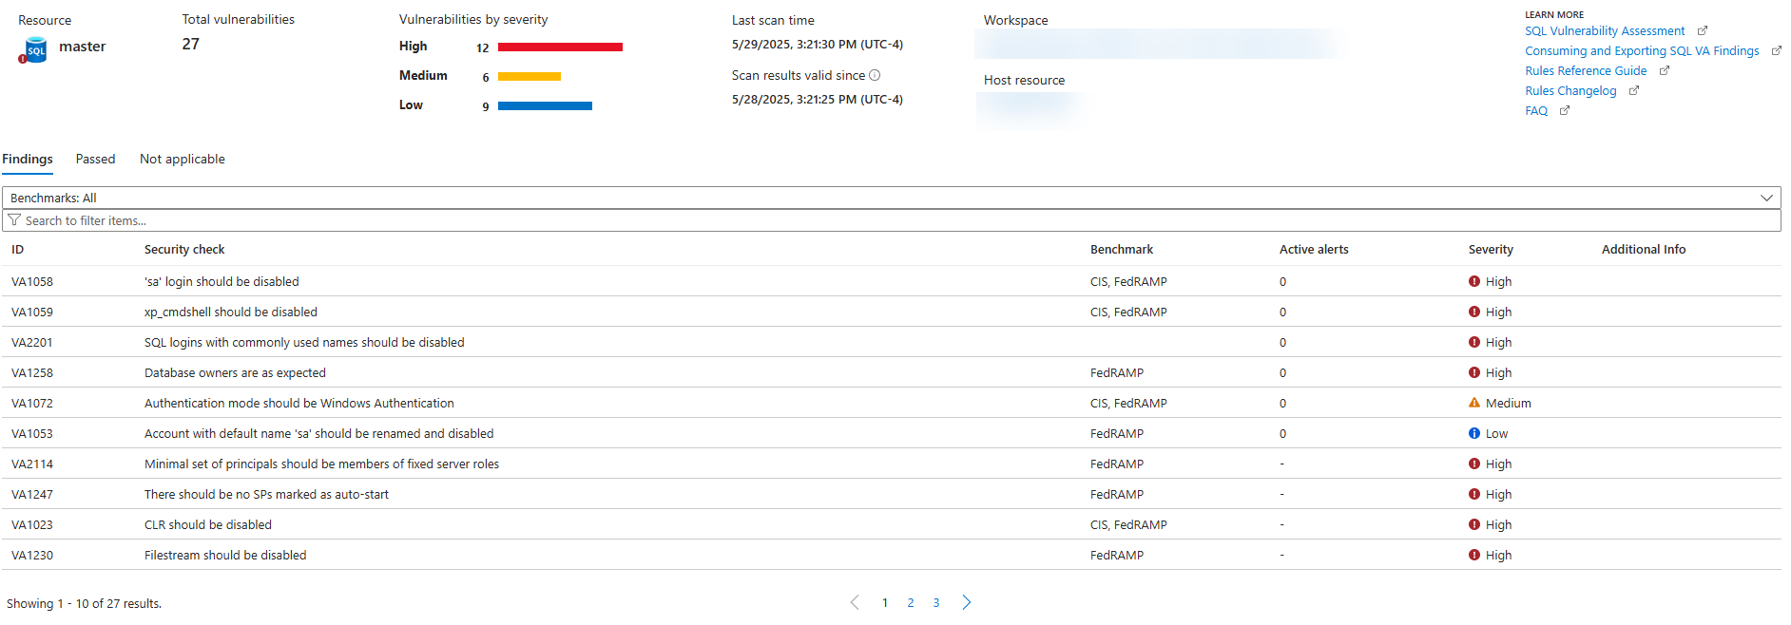Open the SQL Vulnerability Assessment link
This screenshot has height=625, width=1791.
(1605, 31)
